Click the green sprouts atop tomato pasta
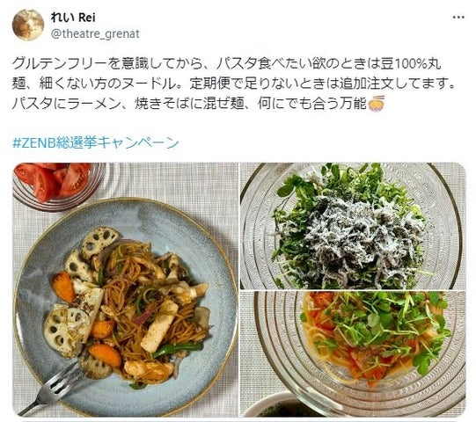This screenshot has height=422, width=476. (381, 329)
